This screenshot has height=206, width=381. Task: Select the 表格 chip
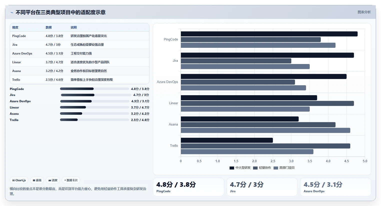[37, 180]
